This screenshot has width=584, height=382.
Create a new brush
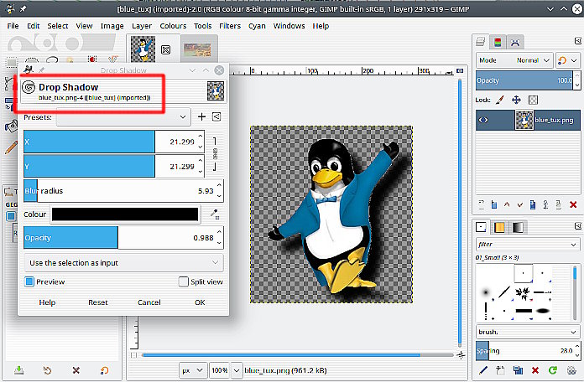tap(500, 370)
